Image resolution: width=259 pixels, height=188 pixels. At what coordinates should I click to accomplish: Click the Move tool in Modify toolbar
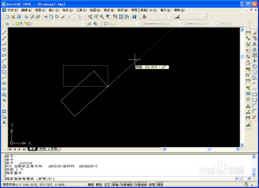tap(255, 61)
